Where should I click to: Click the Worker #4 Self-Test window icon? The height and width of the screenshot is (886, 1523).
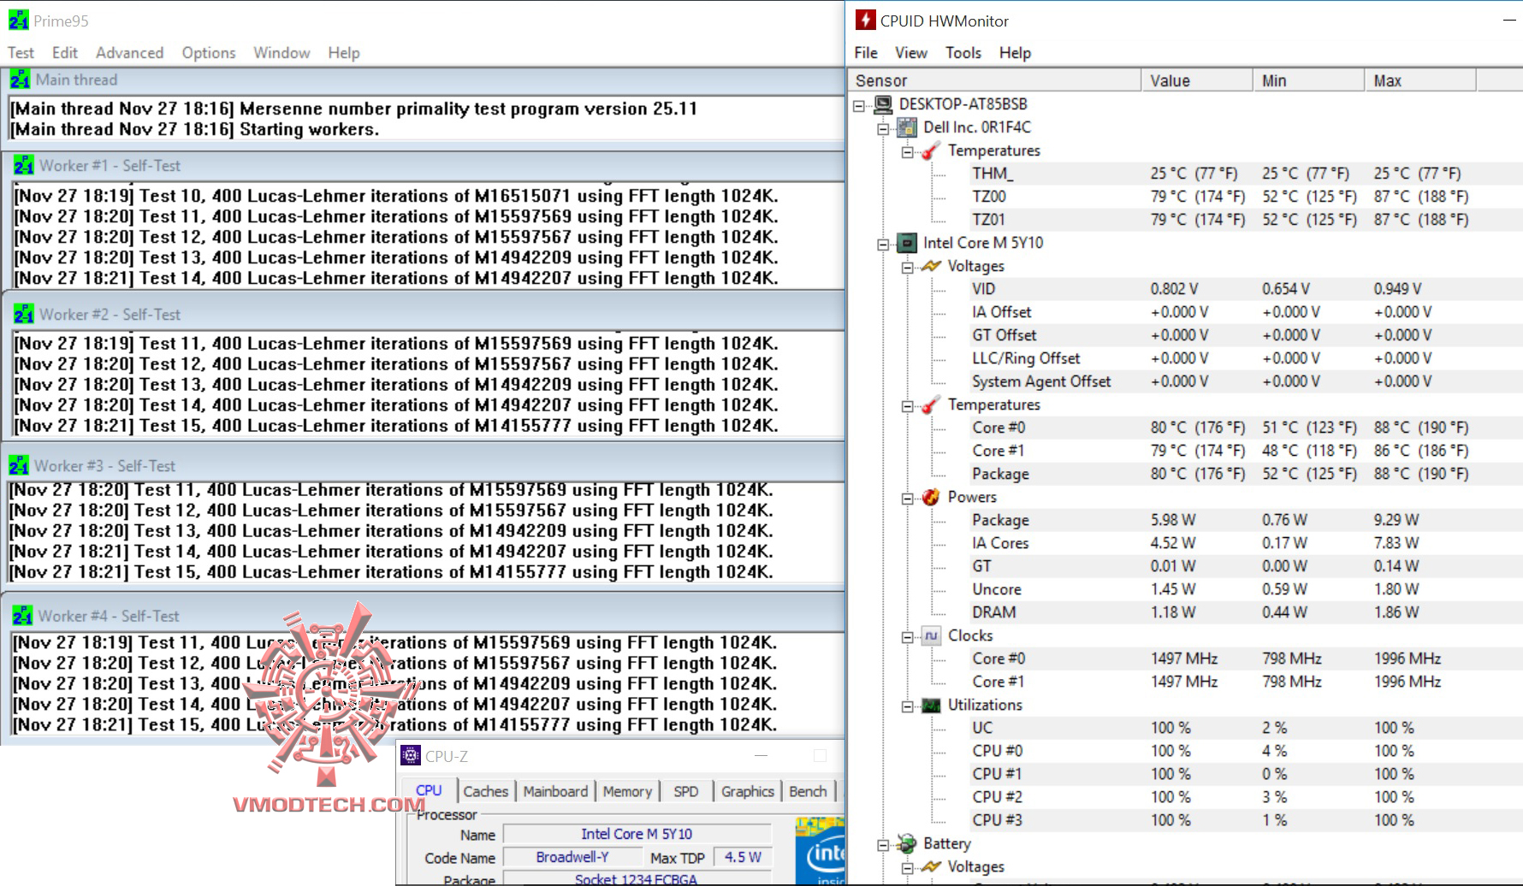click(23, 616)
